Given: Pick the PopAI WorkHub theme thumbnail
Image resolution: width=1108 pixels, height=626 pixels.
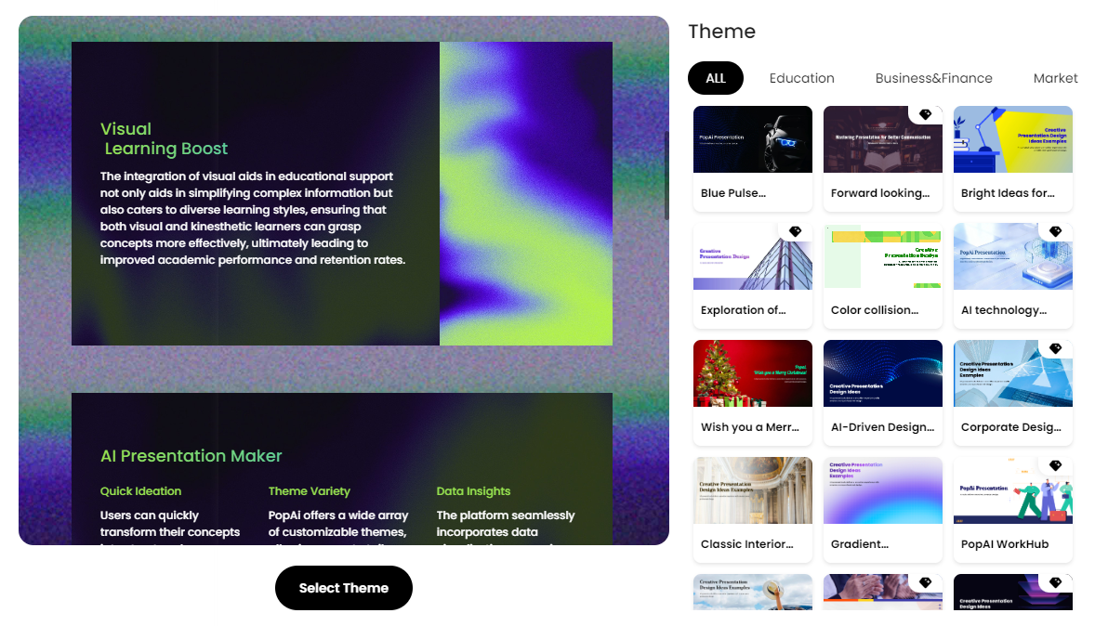Looking at the screenshot, I should [1012, 490].
